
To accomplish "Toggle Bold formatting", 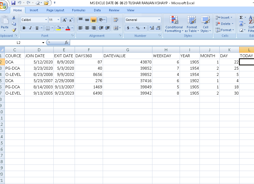I will [x=24, y=28].
